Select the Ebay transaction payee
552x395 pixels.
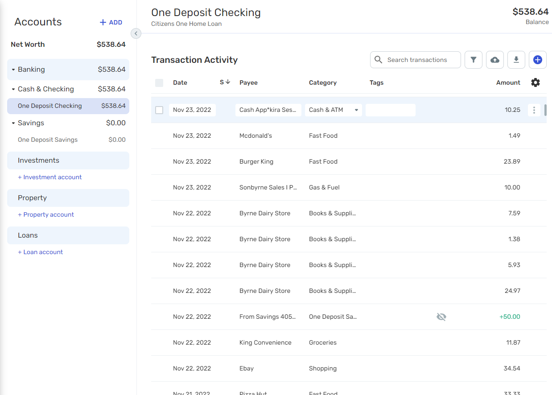tap(247, 369)
